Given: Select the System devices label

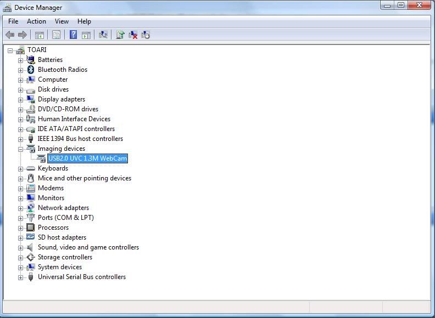Looking at the screenshot, I should click(x=60, y=267).
